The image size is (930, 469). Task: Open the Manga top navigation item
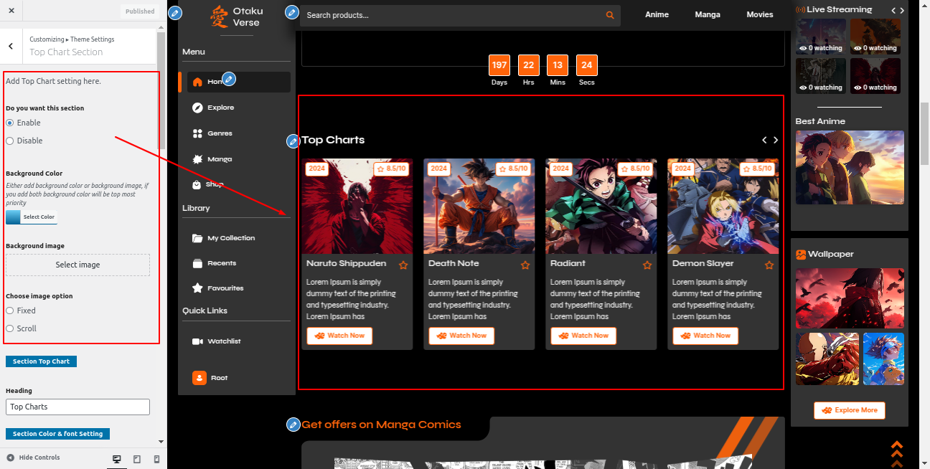coord(708,14)
